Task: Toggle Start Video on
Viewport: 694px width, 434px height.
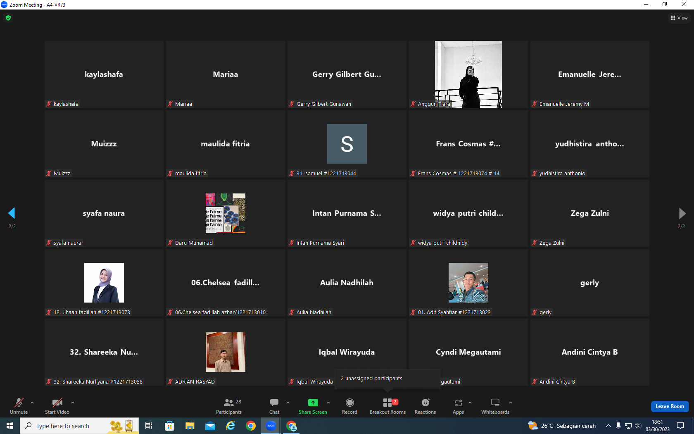Action: coord(57,406)
